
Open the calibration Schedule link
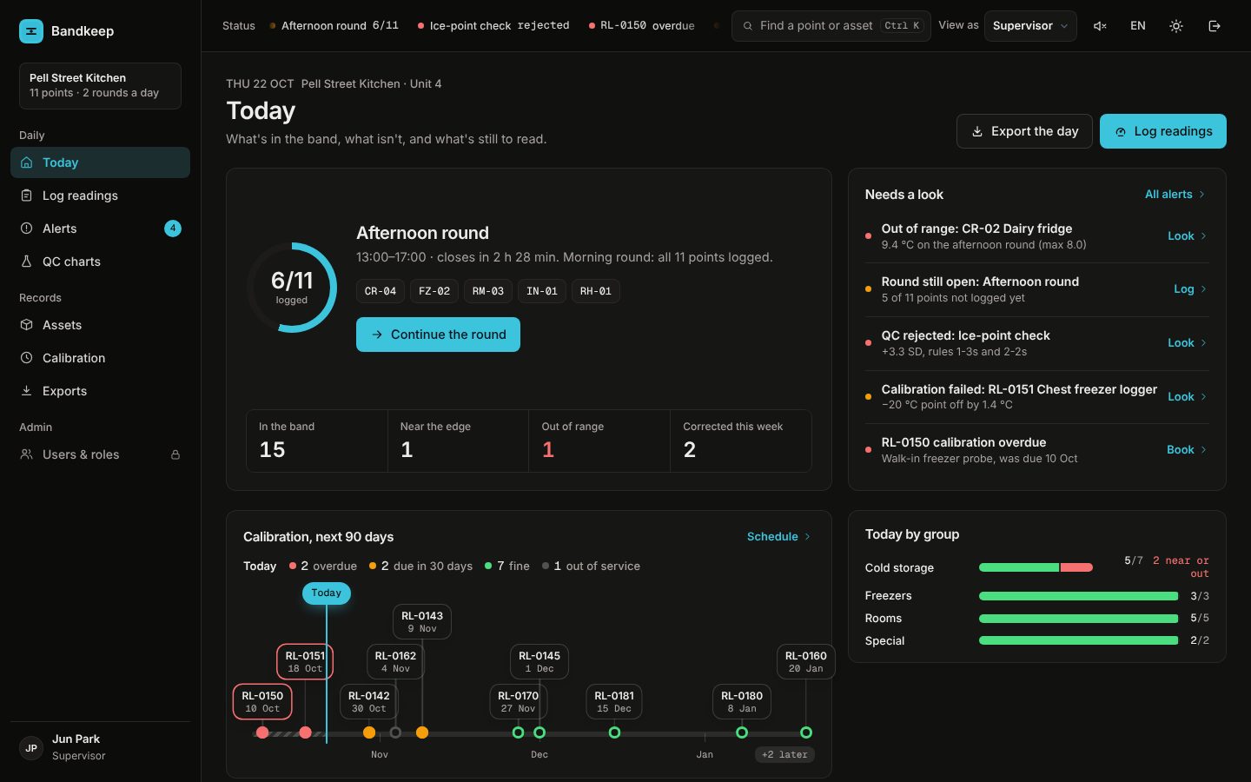pyautogui.click(x=779, y=537)
